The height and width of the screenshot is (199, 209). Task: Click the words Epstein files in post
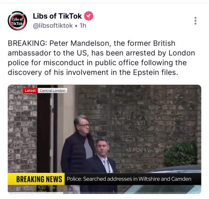(155, 72)
